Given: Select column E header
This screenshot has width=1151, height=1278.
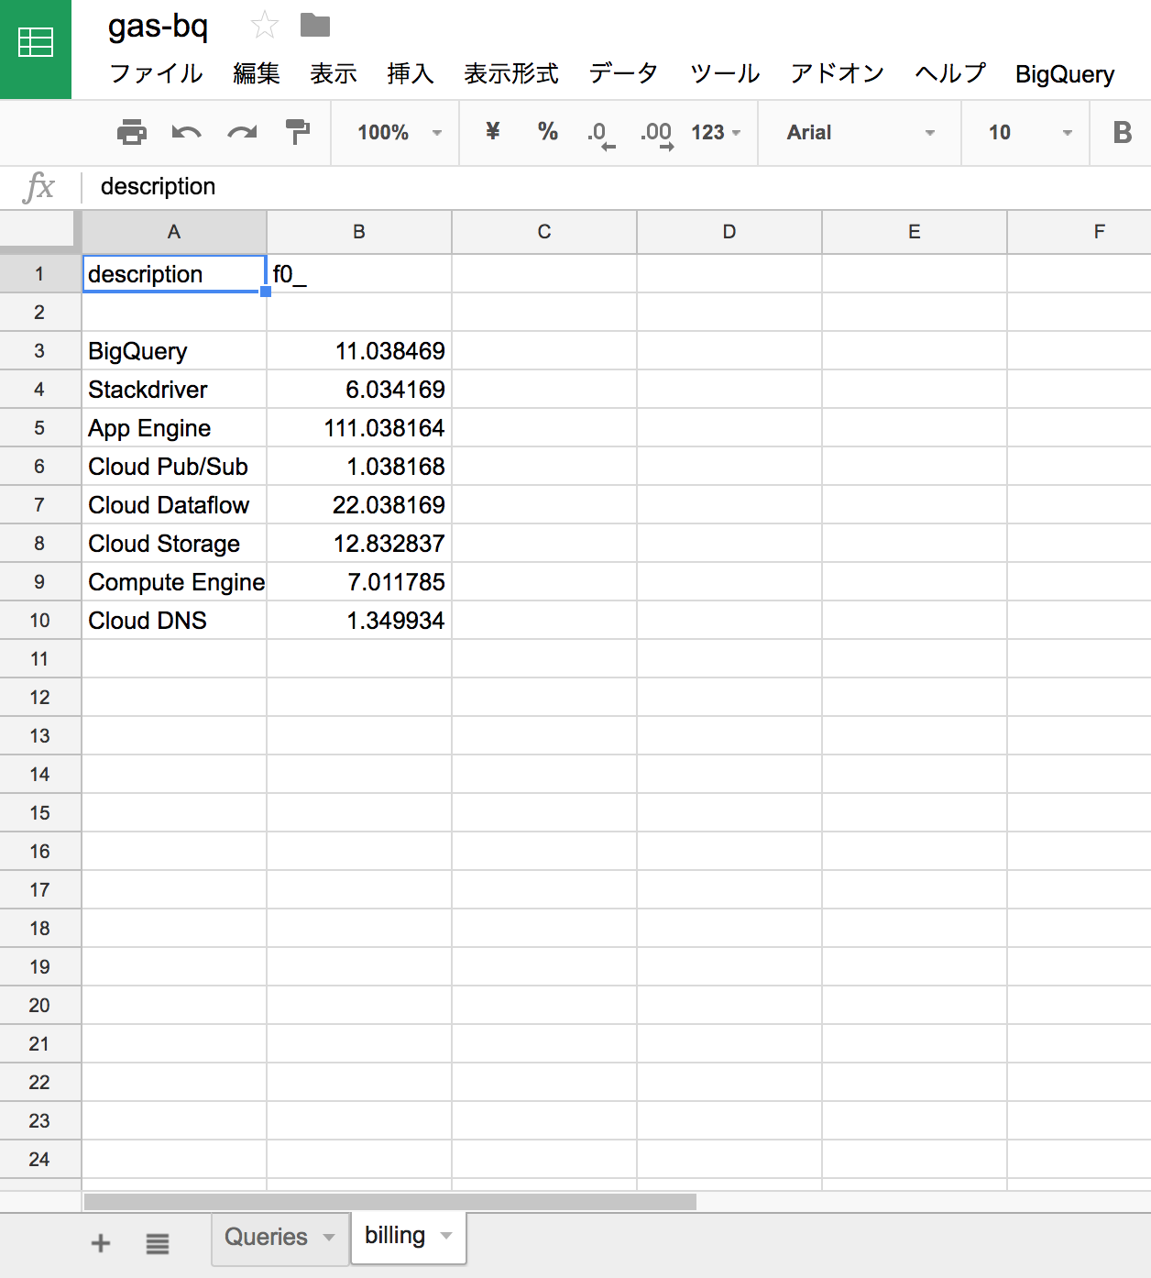Looking at the screenshot, I should 915,232.
